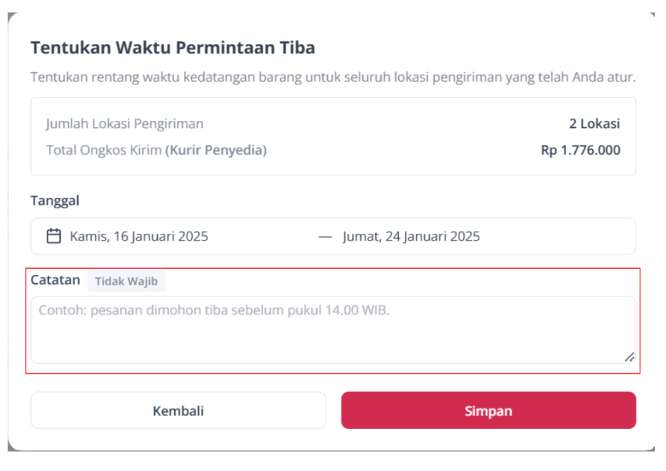
Task: Focus the Catatan notes text area
Action: [333, 330]
